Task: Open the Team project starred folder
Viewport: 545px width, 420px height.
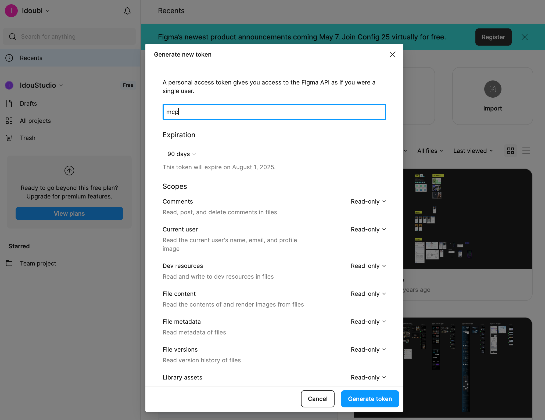Action: pyautogui.click(x=38, y=263)
